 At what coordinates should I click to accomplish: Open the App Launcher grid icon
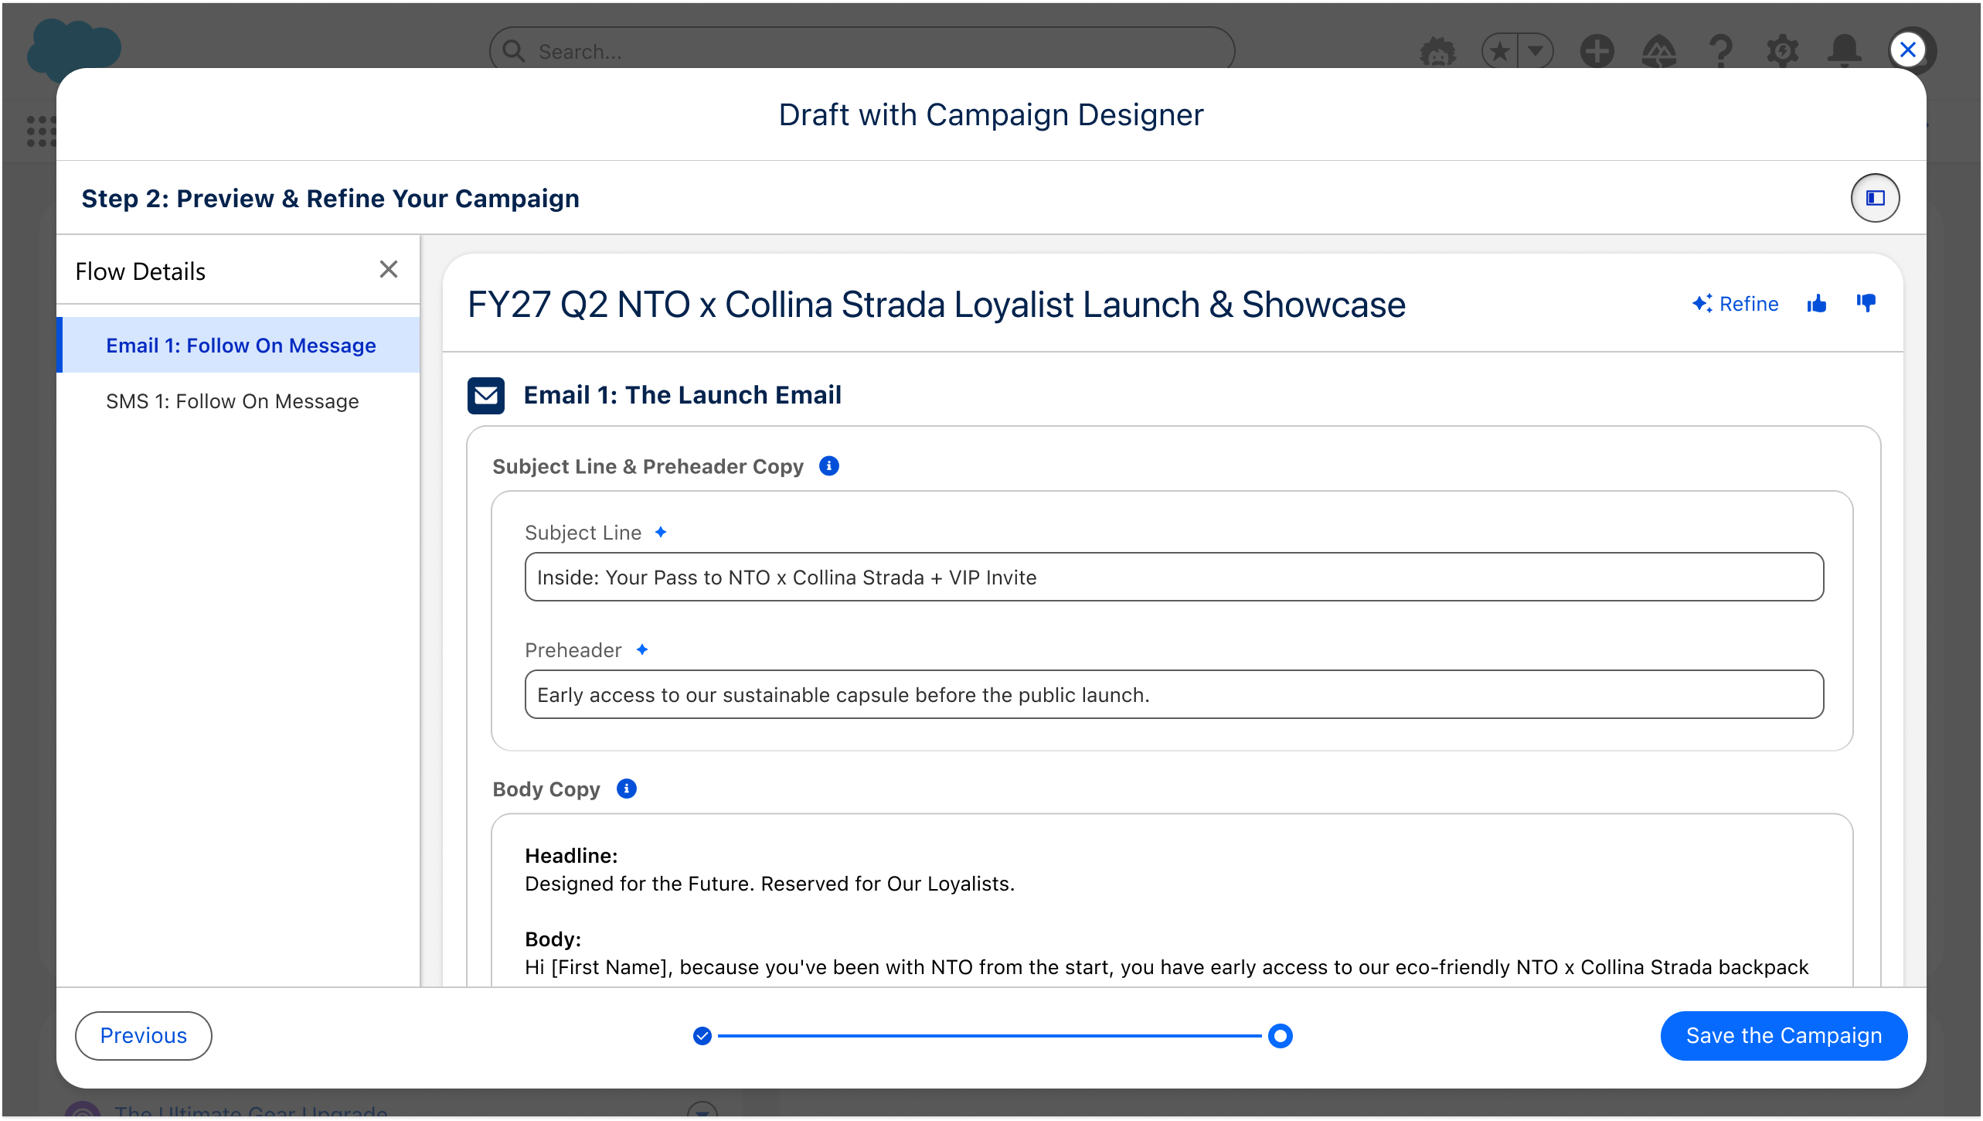tap(42, 131)
